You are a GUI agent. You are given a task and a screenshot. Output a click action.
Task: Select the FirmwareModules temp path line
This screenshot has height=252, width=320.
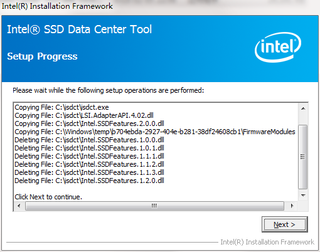click(x=155, y=132)
